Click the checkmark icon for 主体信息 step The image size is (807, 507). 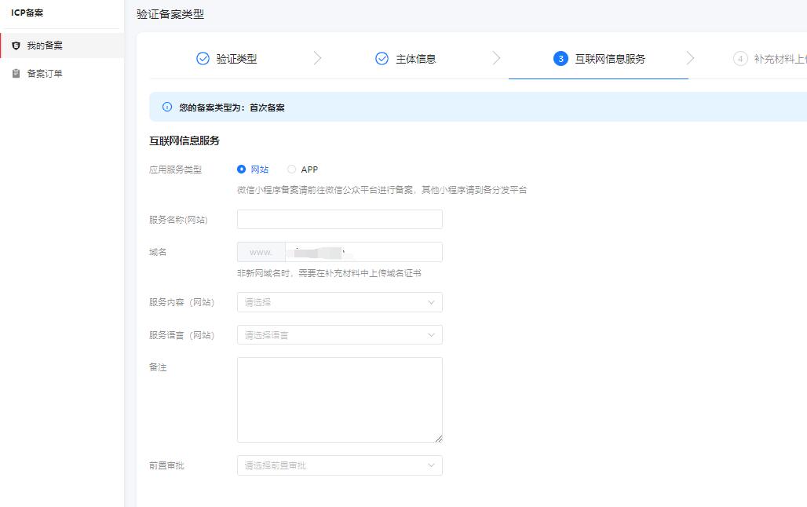tap(382, 59)
